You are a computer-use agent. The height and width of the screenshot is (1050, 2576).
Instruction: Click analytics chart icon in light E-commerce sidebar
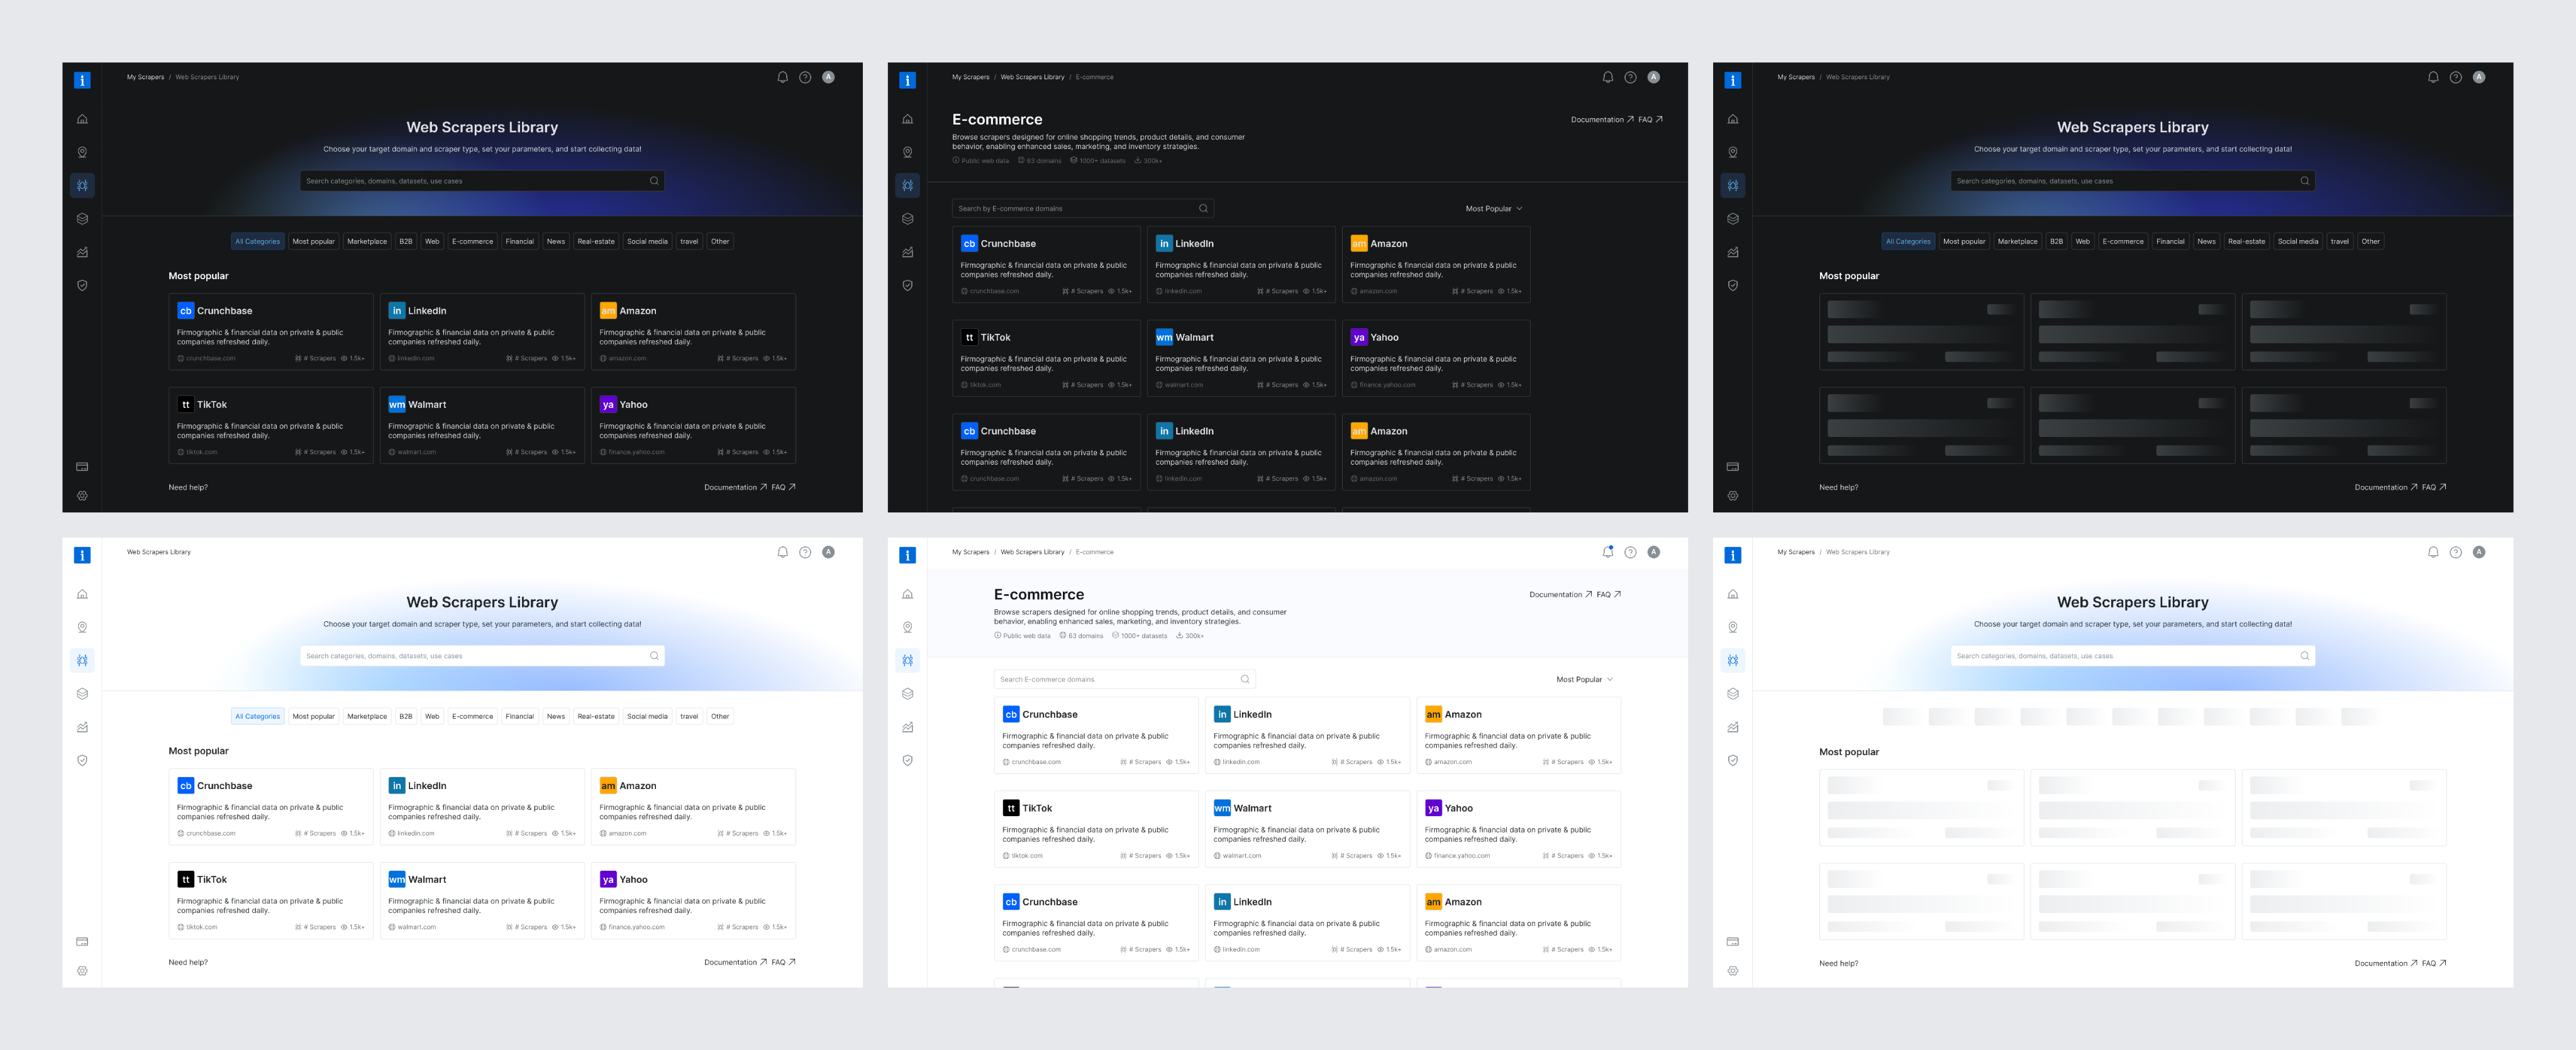tap(907, 727)
